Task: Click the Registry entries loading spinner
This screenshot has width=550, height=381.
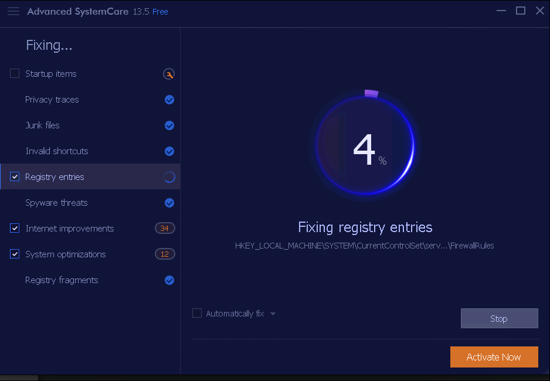Action: (x=169, y=177)
